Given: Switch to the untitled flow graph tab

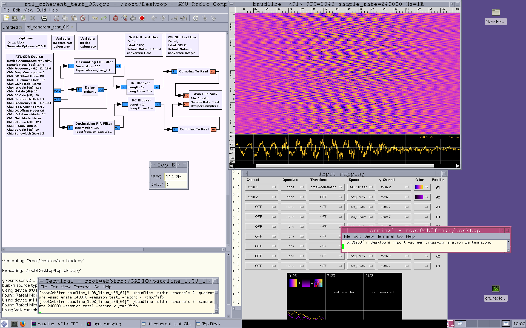Looking at the screenshot, I should tap(10, 27).
